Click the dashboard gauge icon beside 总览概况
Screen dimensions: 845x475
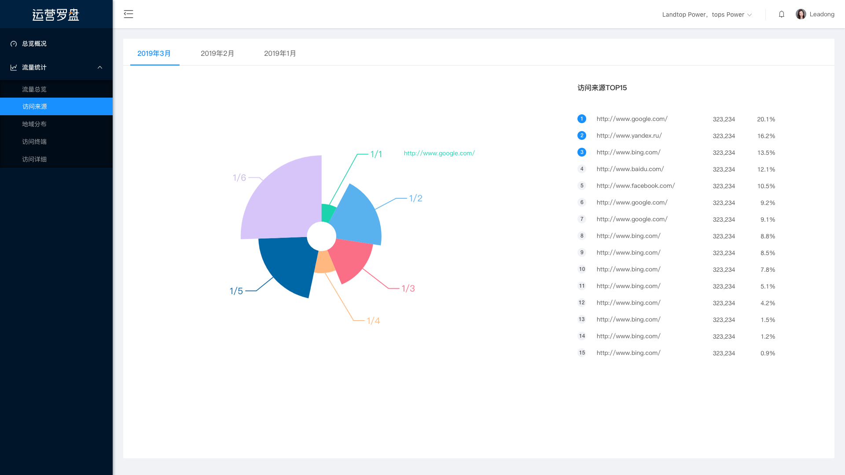click(14, 44)
